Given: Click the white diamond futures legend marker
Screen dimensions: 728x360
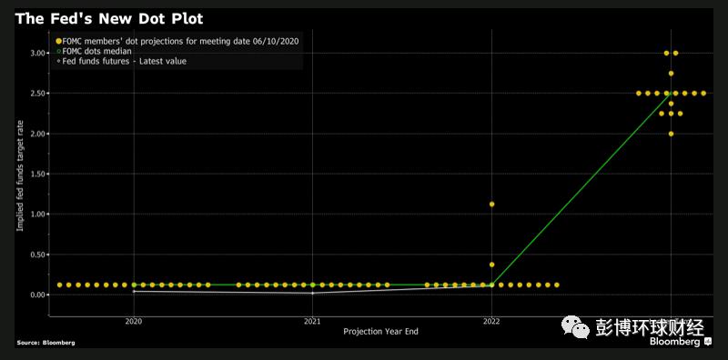Looking at the screenshot, I should tap(58, 61).
